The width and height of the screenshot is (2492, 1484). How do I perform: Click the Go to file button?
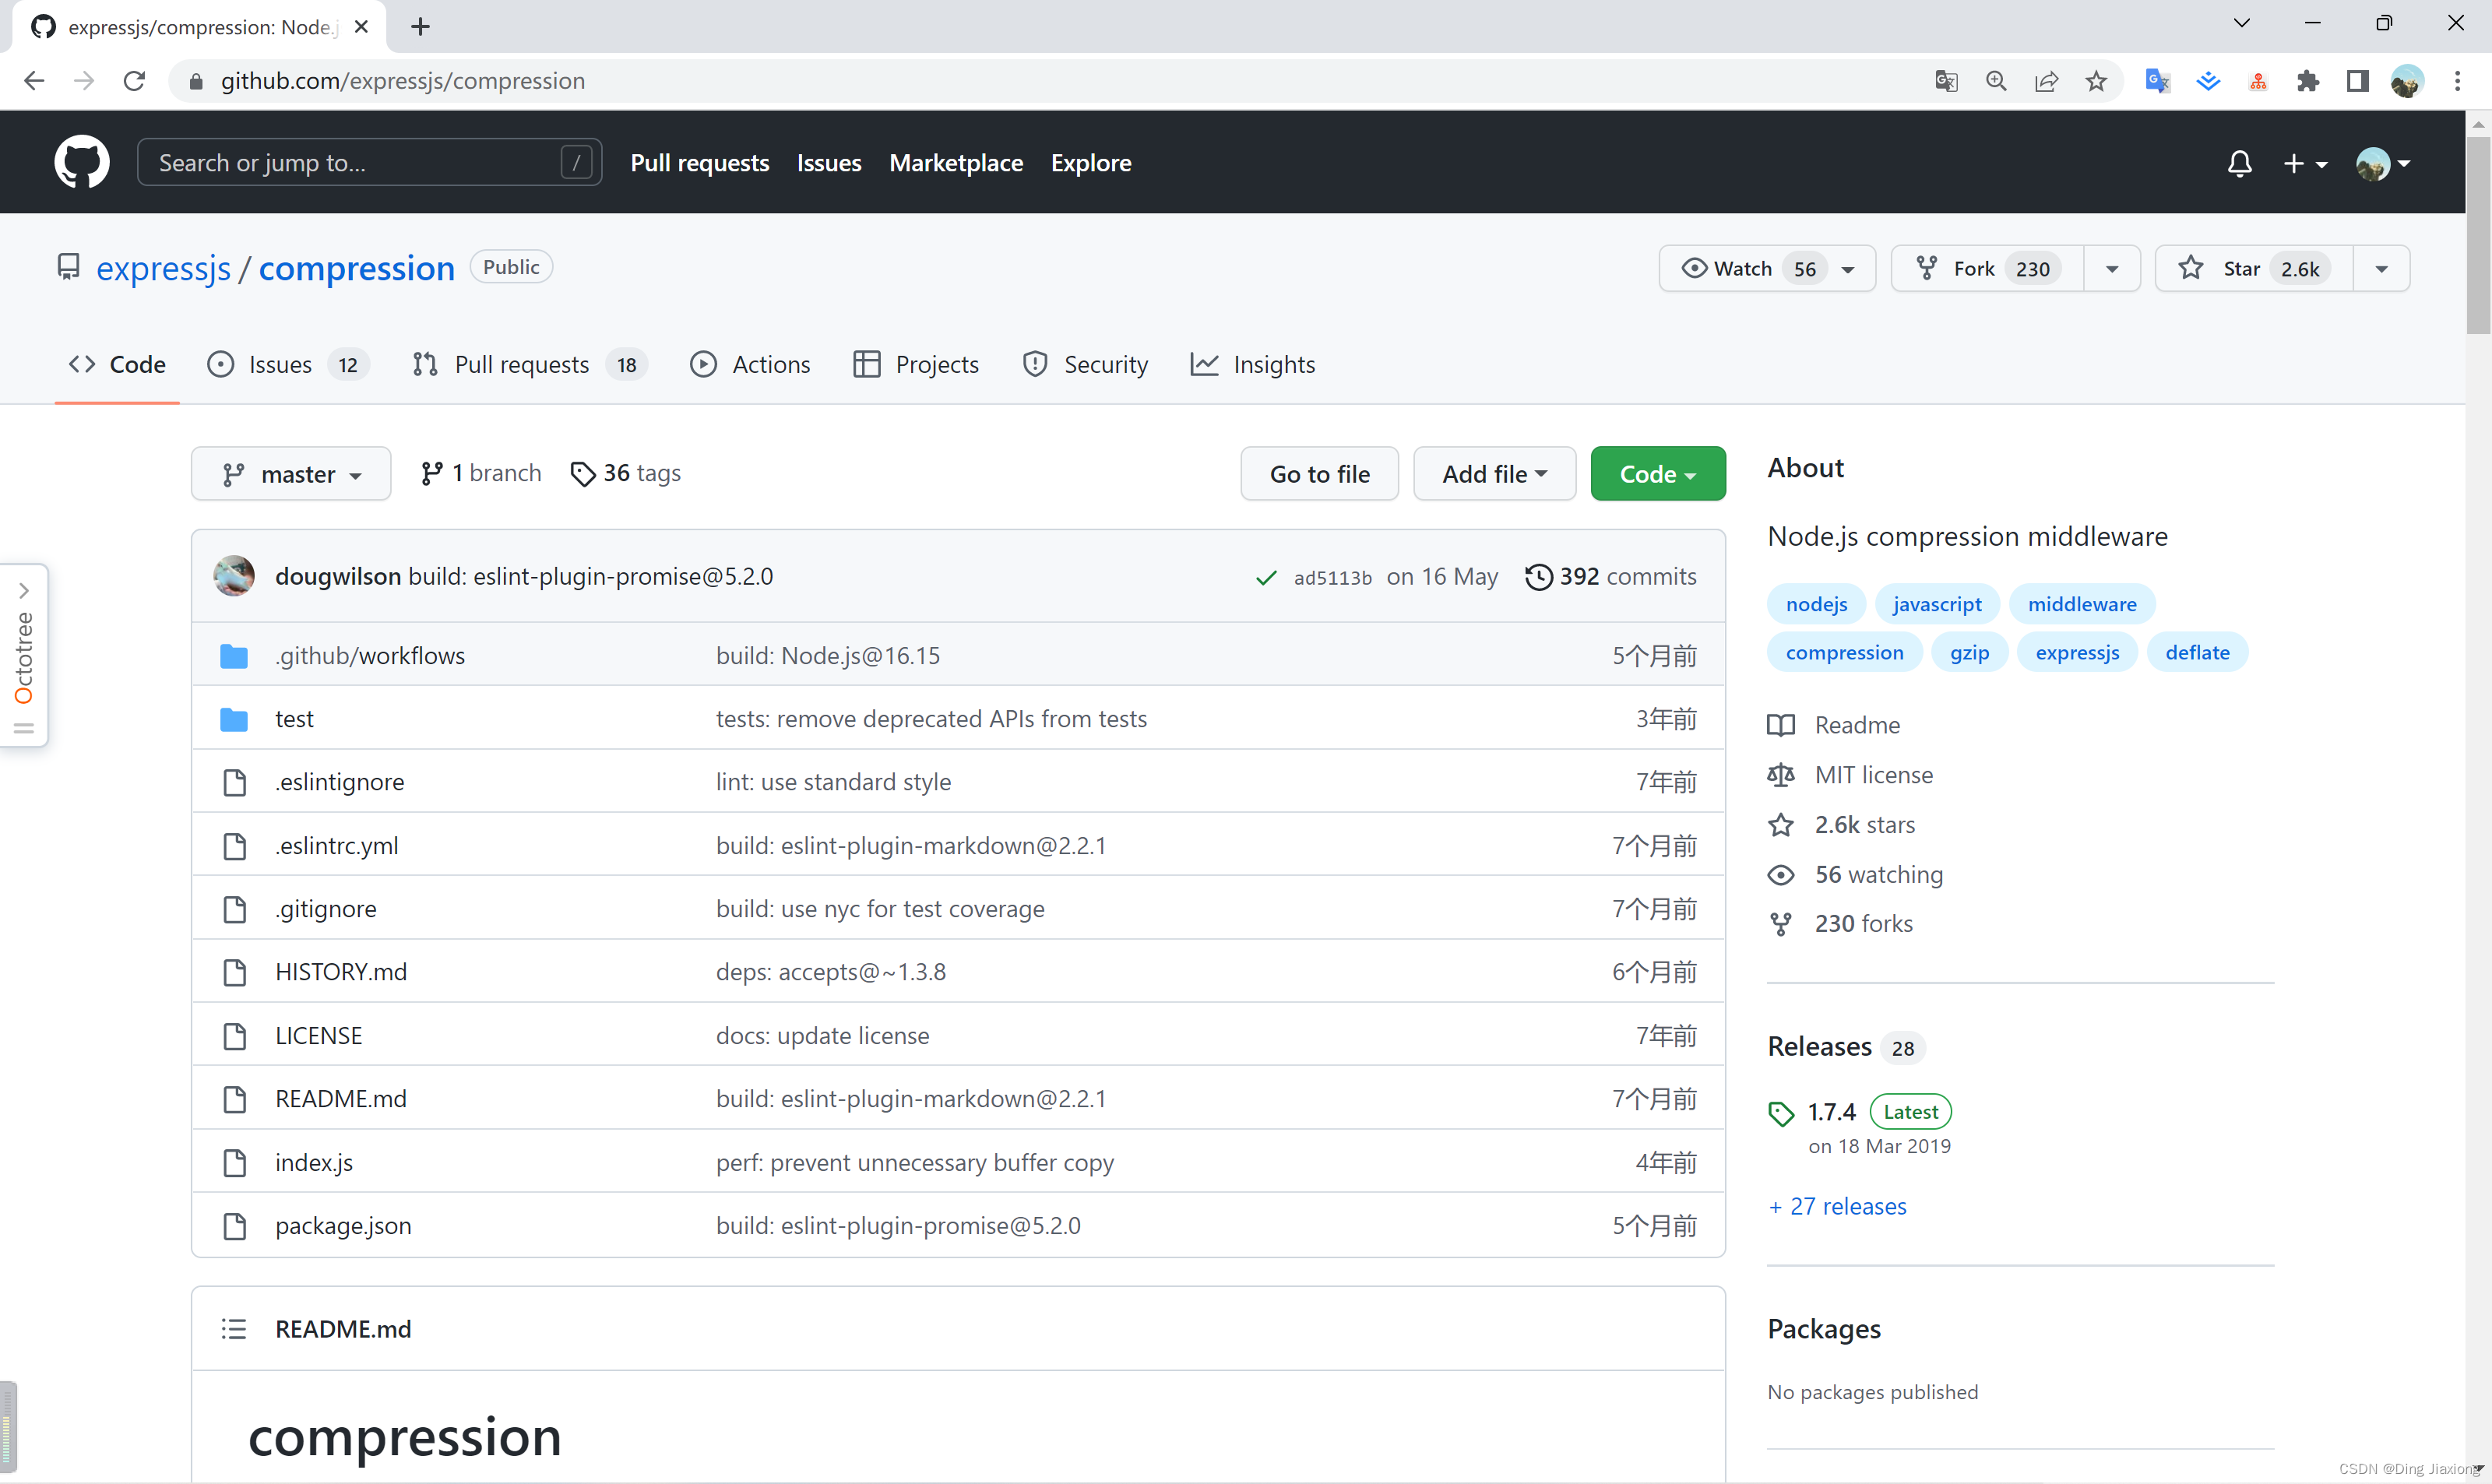tap(1319, 473)
